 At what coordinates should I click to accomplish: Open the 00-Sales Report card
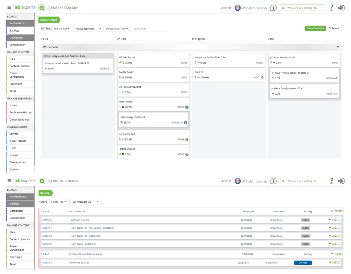tap(153, 60)
